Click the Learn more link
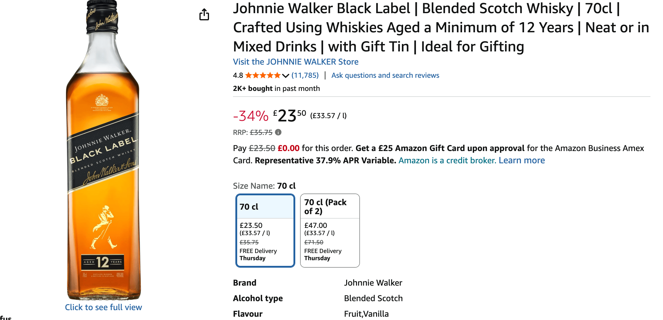 (522, 161)
